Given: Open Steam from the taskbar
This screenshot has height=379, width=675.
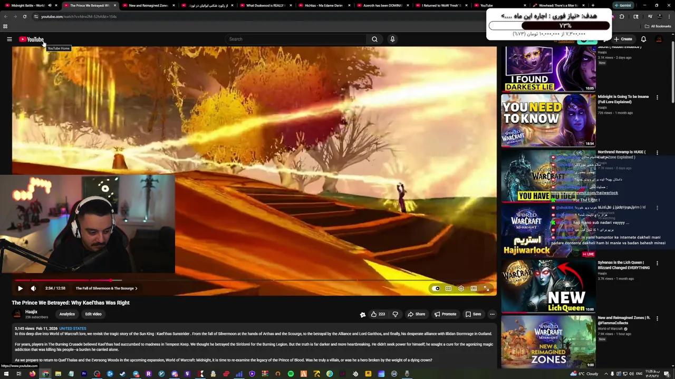Looking at the screenshot, I should pos(123,374).
